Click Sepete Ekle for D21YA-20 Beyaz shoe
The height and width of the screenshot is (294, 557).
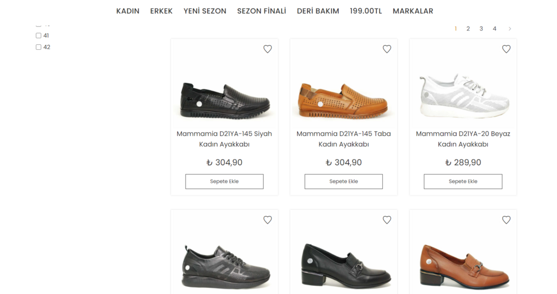(x=463, y=182)
